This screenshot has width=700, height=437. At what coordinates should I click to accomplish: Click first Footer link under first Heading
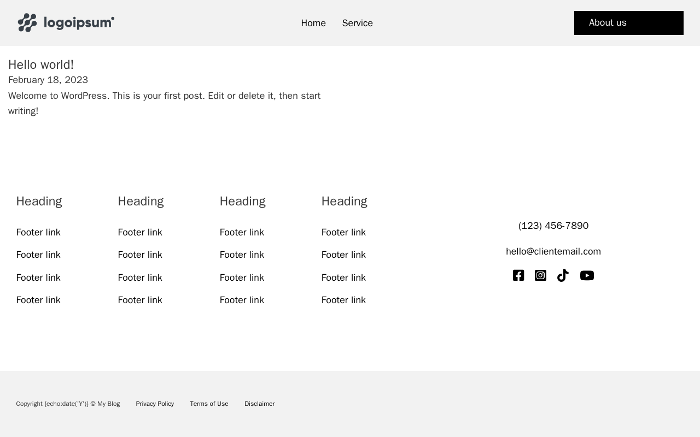pos(38,232)
